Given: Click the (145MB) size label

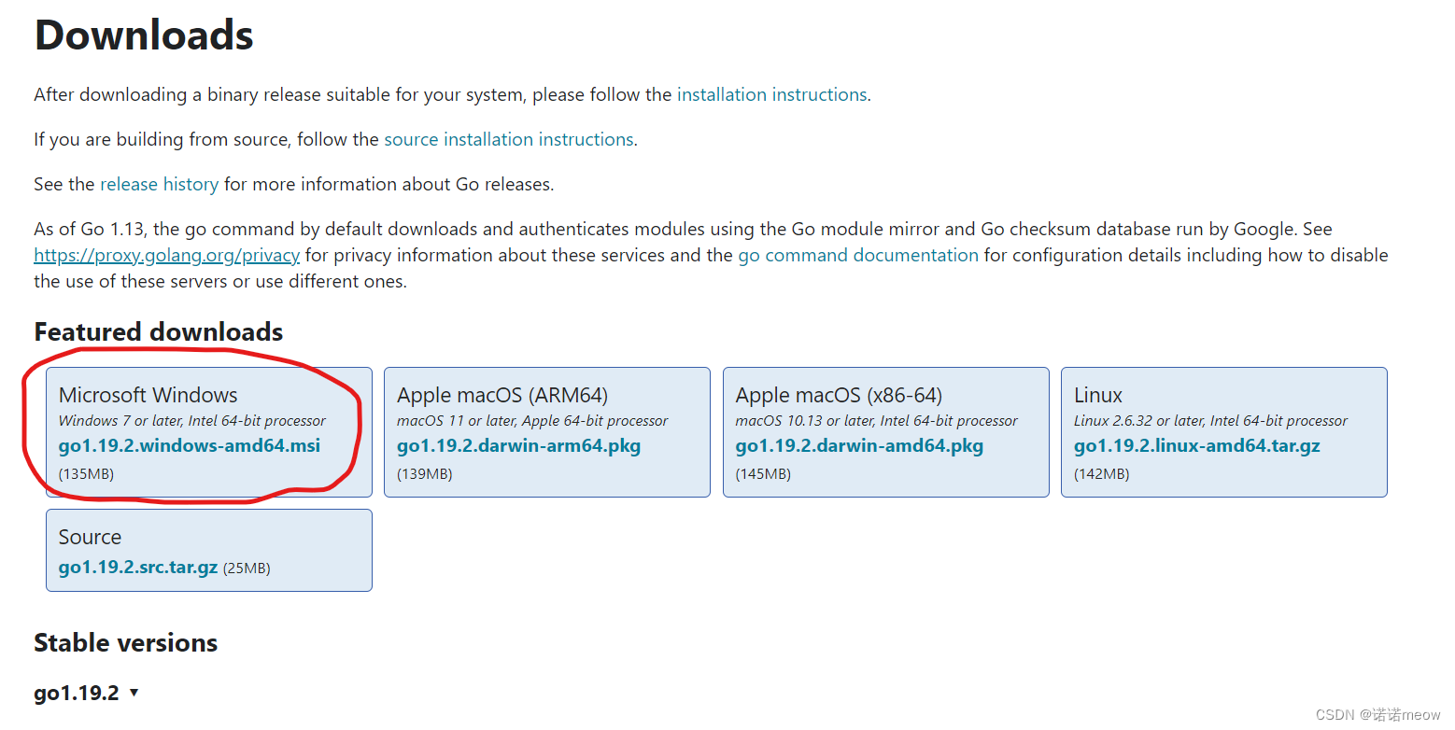Looking at the screenshot, I should tap(763, 474).
